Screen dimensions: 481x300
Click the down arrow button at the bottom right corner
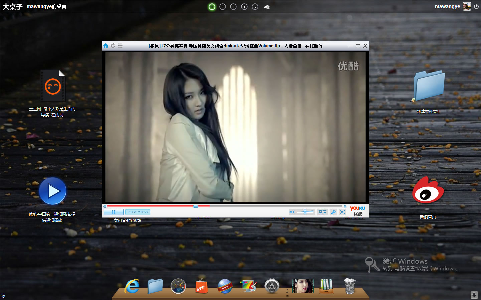[474, 295]
